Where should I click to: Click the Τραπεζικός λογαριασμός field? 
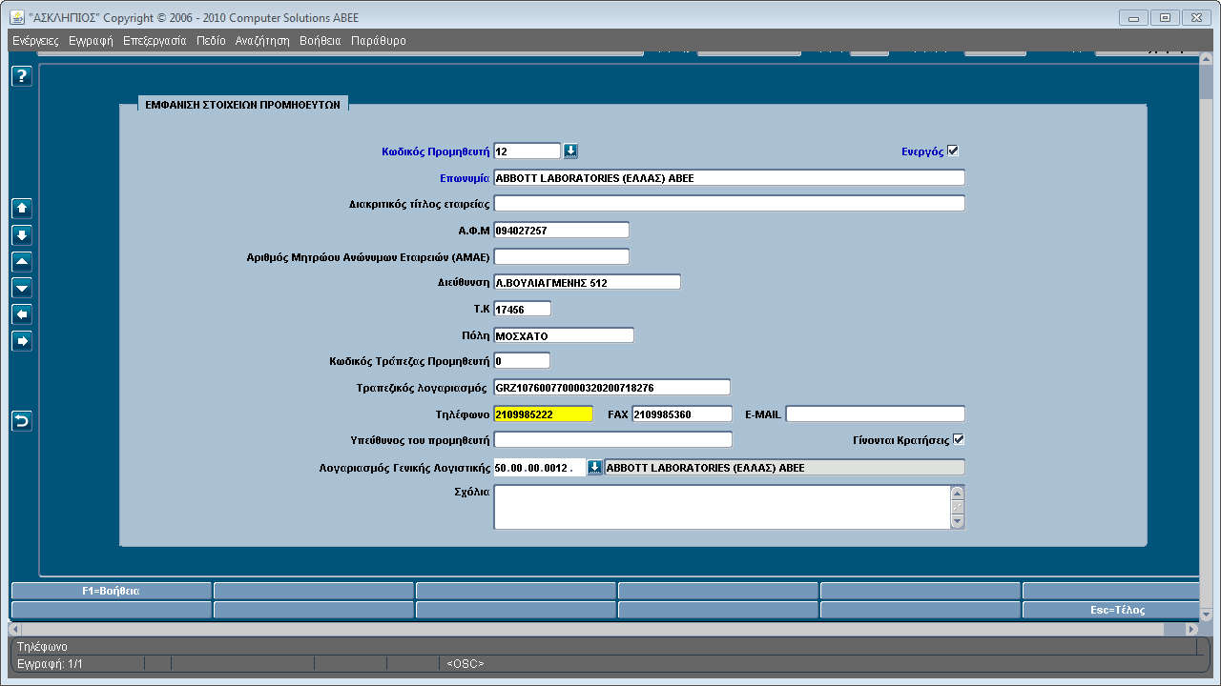pyautogui.click(x=611, y=387)
